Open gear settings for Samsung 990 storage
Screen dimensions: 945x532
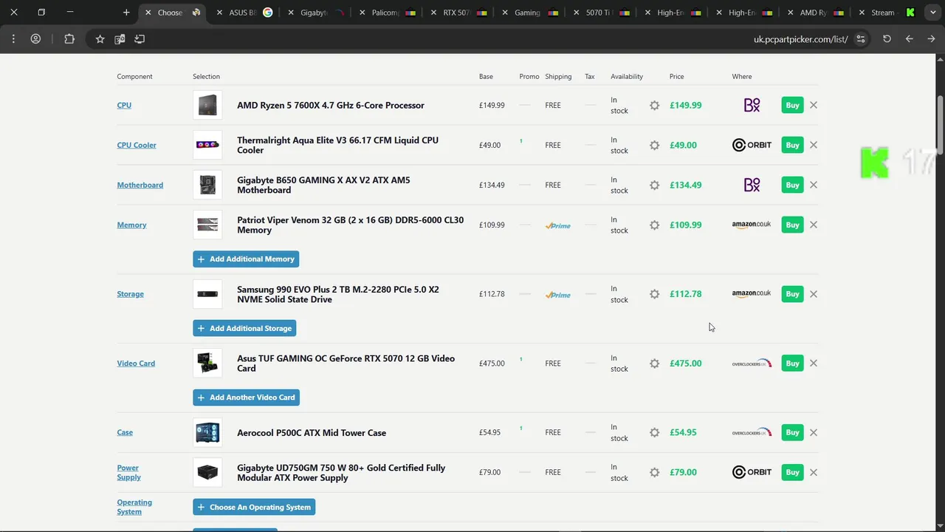(654, 294)
